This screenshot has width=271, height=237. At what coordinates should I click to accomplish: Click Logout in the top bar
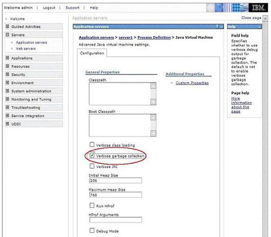pyautogui.click(x=49, y=8)
